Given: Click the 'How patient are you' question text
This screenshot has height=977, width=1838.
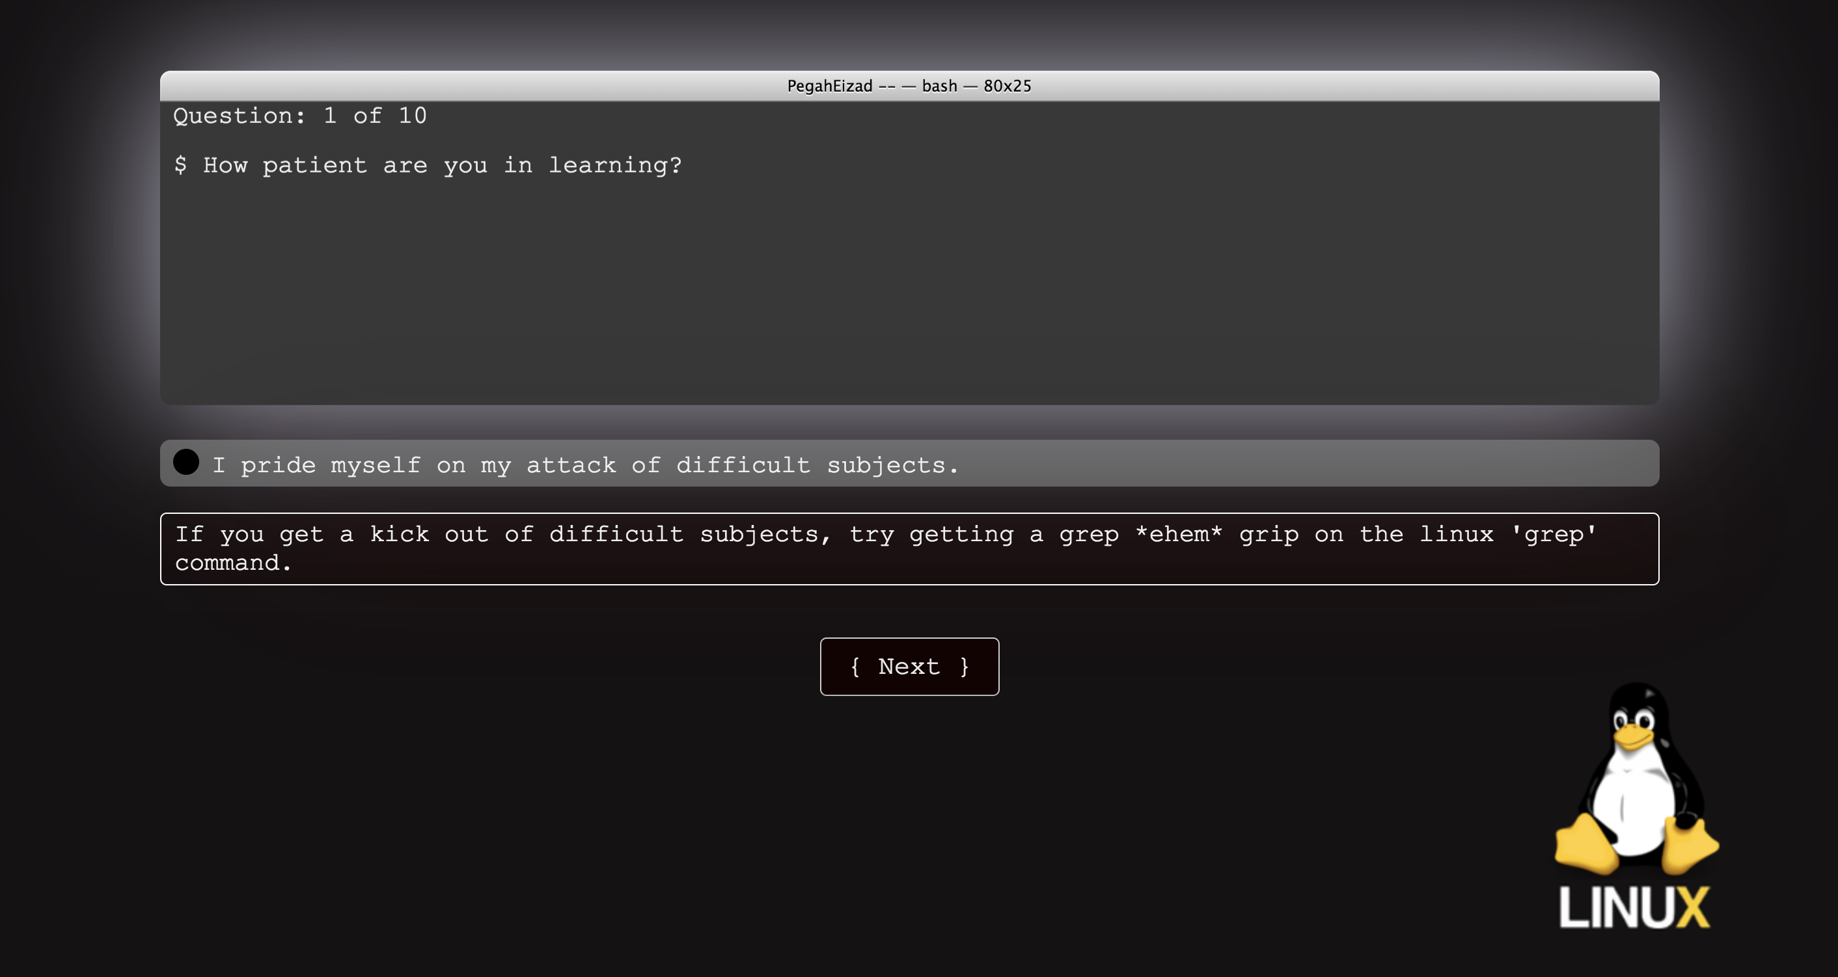Looking at the screenshot, I should click(x=443, y=165).
